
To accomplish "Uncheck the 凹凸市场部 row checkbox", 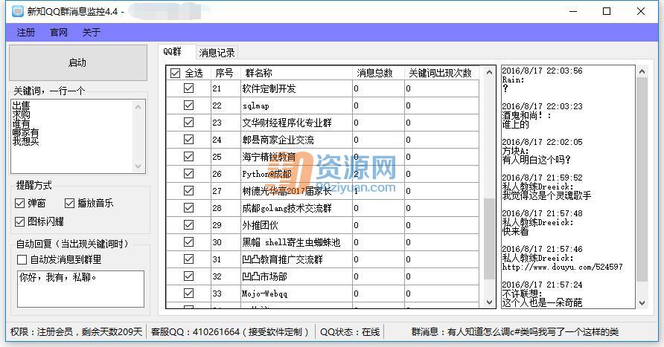I will [189, 276].
